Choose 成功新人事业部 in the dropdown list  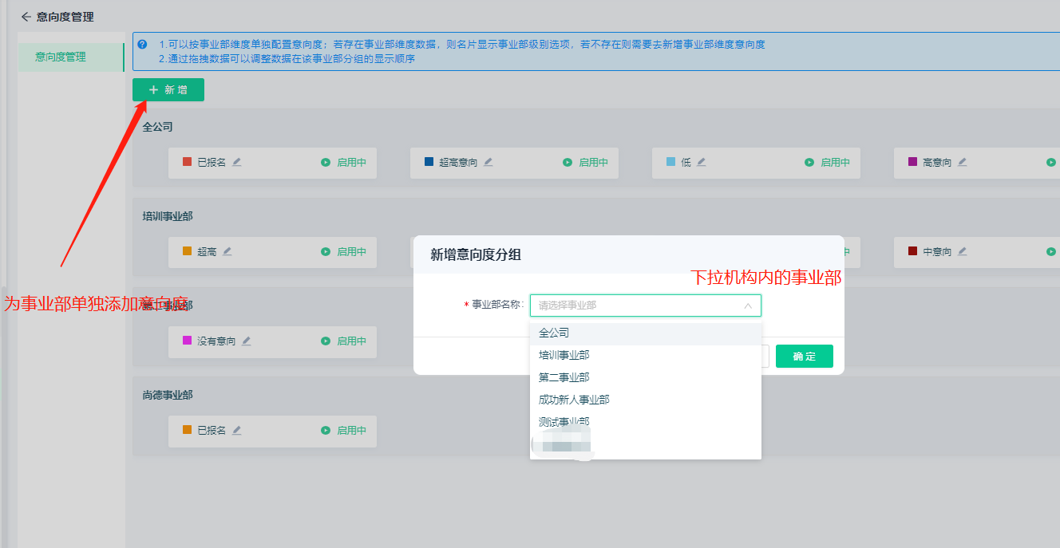click(574, 400)
